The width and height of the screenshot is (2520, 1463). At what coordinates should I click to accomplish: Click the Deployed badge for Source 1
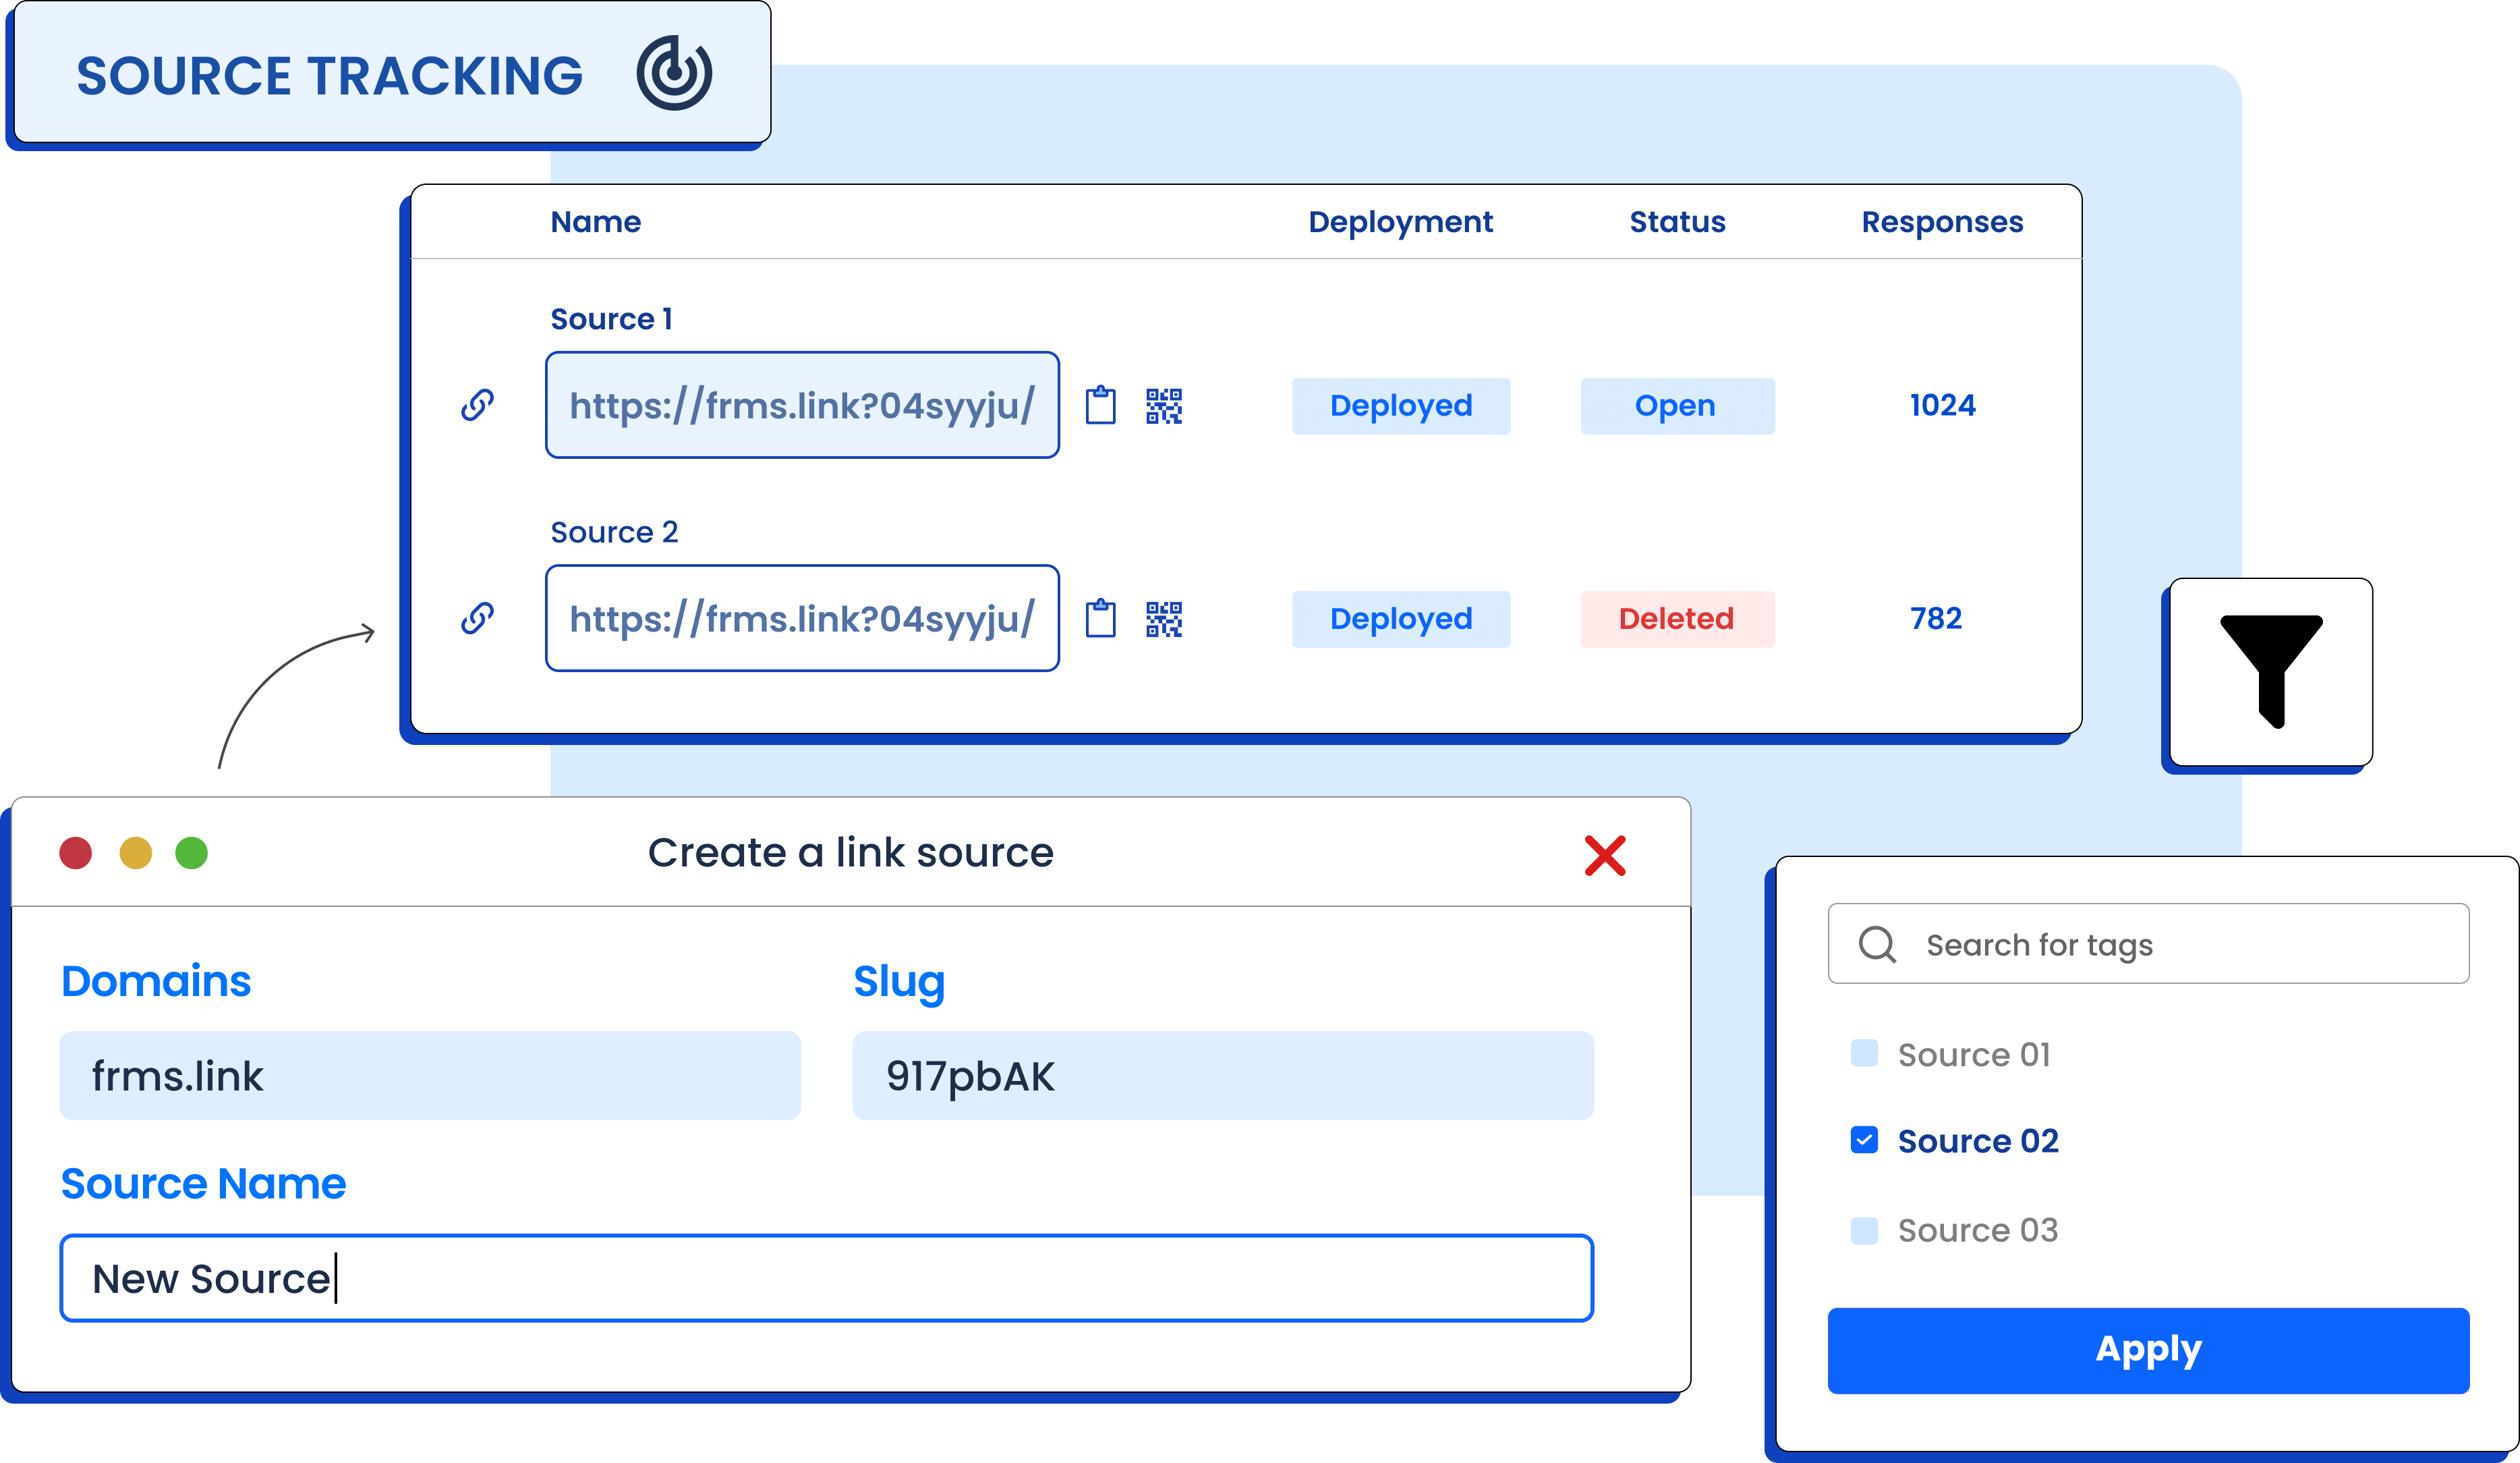1401,406
